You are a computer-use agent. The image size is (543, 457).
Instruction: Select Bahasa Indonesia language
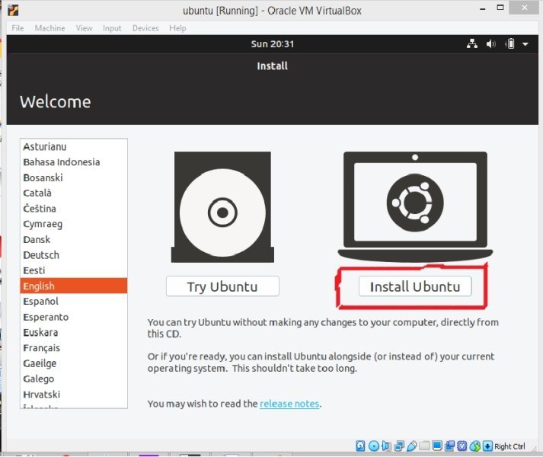74,162
